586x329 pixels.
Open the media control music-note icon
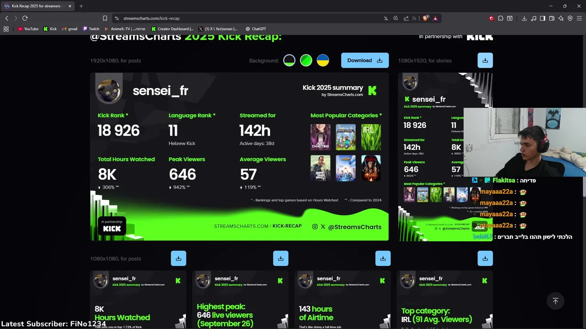[533, 18]
